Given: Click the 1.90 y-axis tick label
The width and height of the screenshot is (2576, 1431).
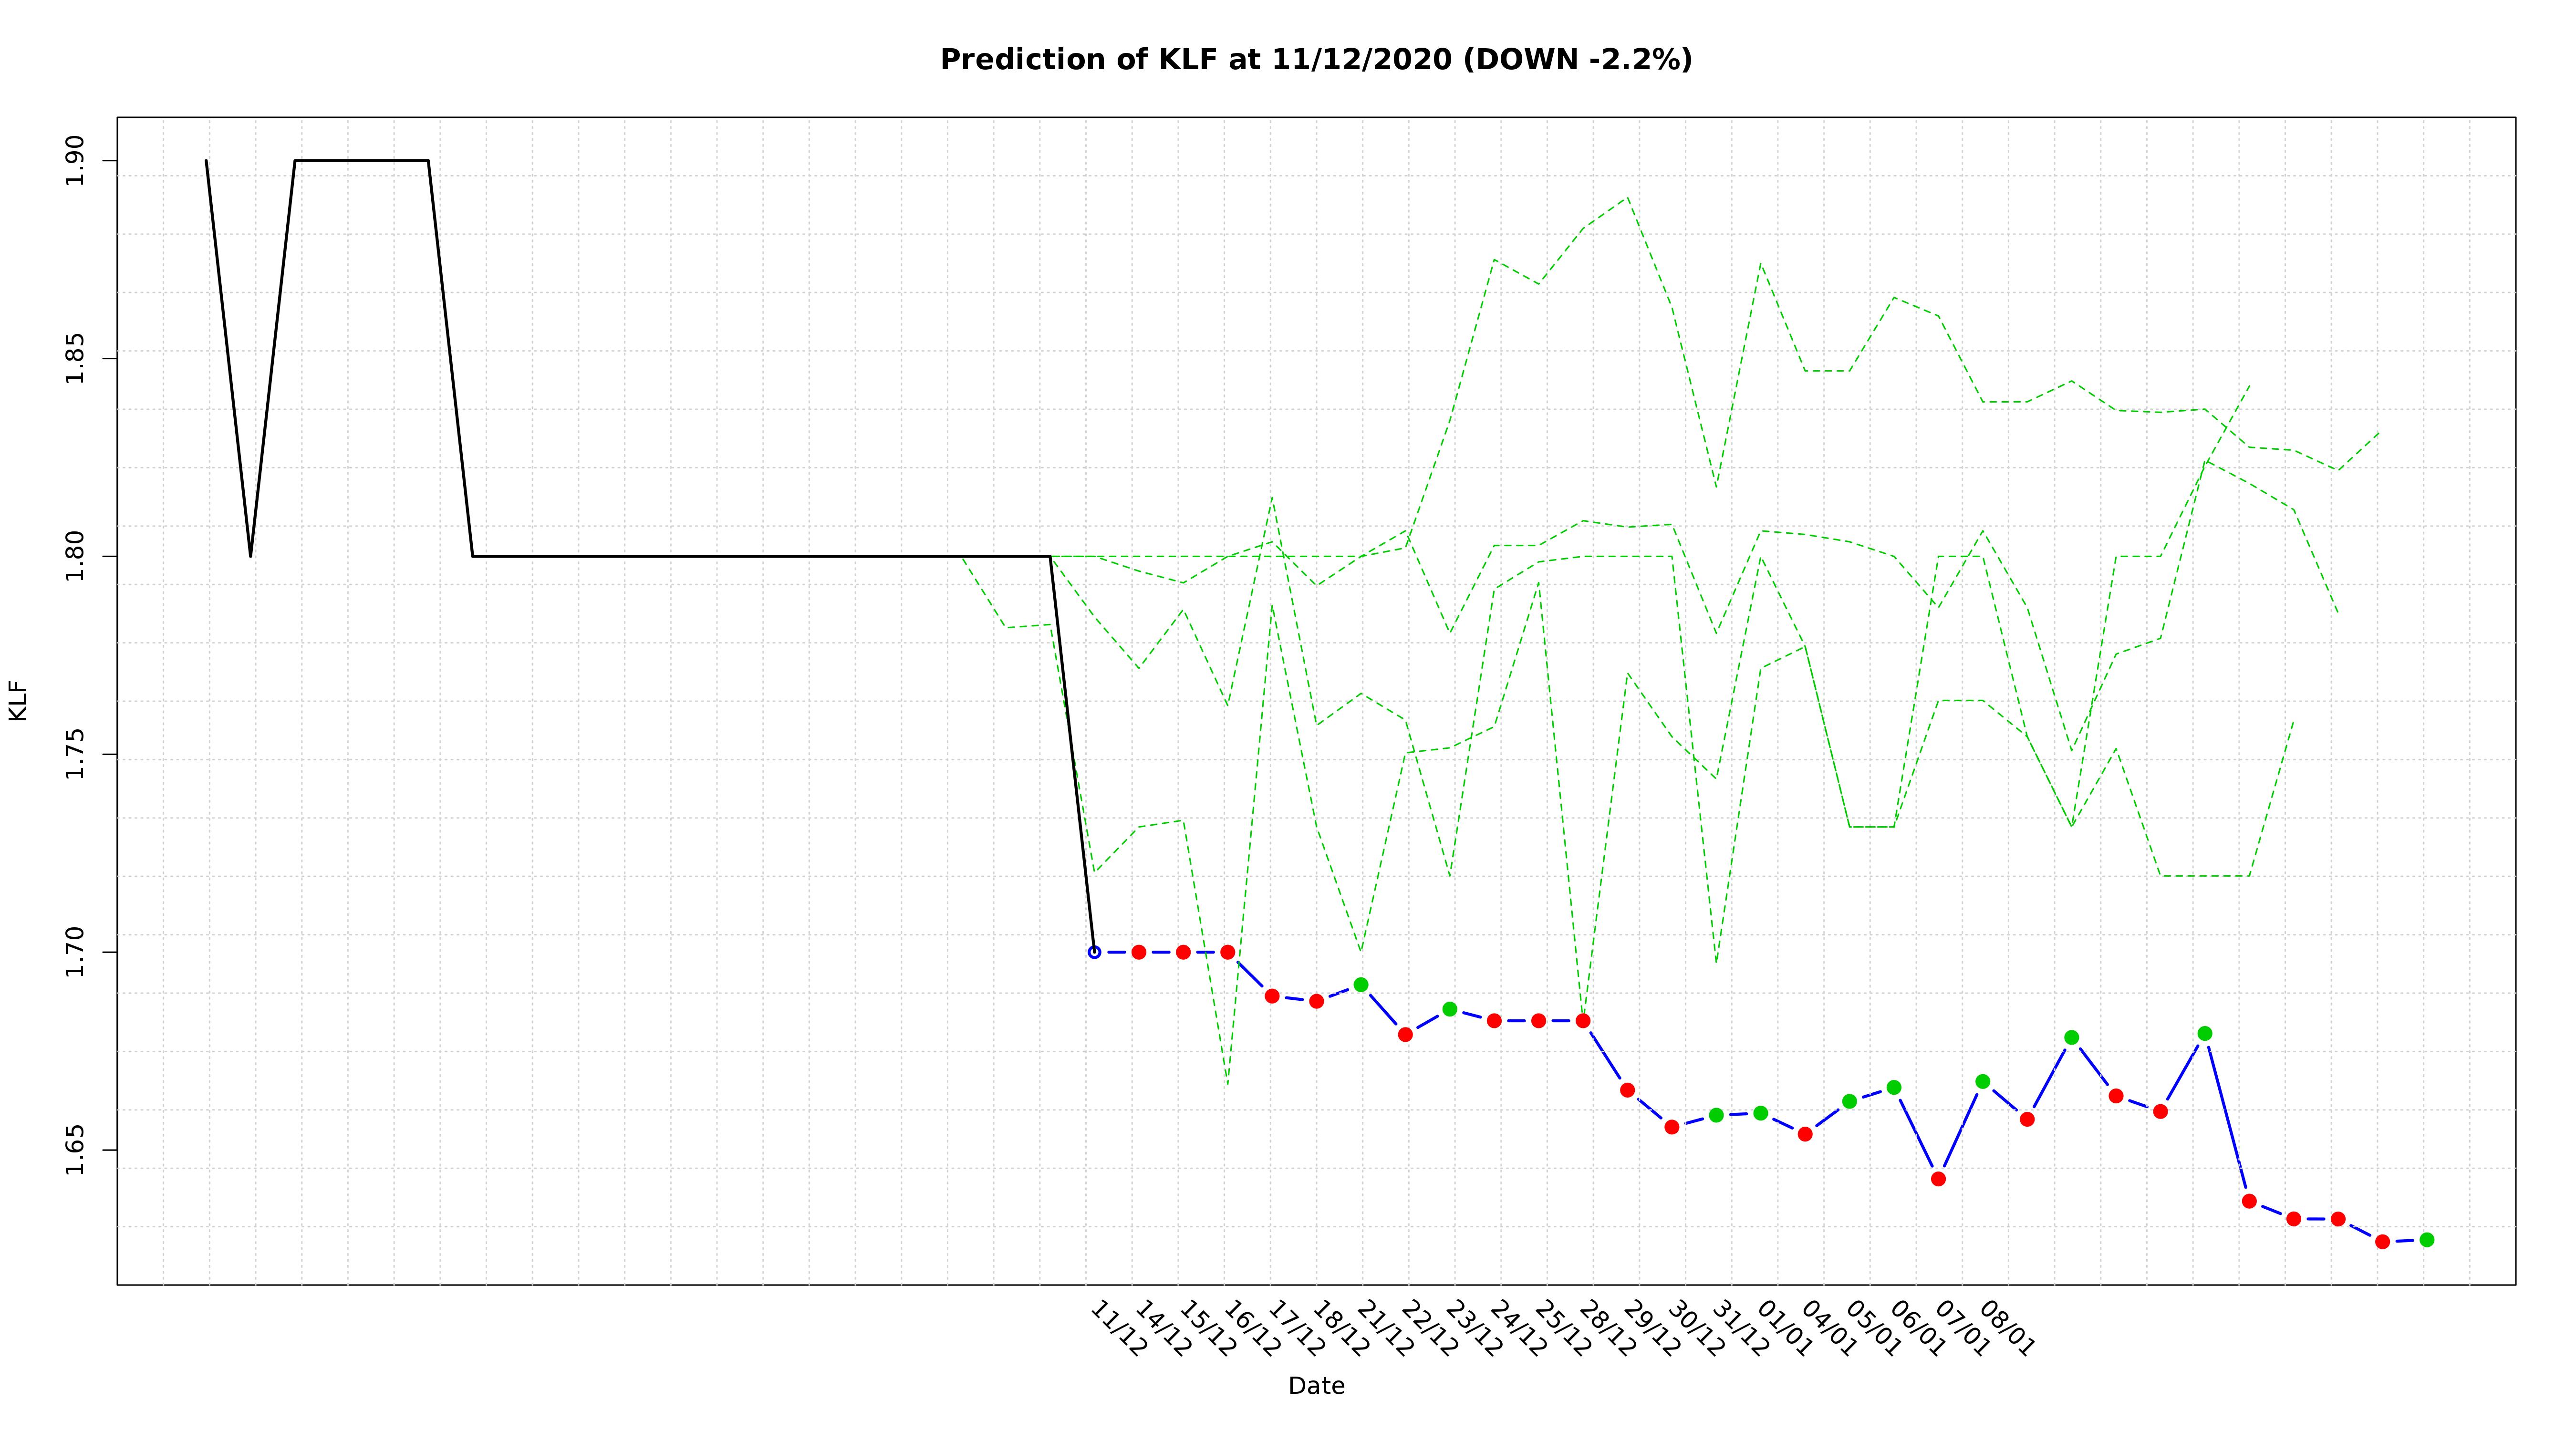Looking at the screenshot, I should pos(76,161).
